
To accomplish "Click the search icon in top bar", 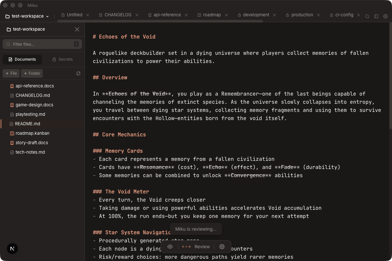I will (x=367, y=16).
